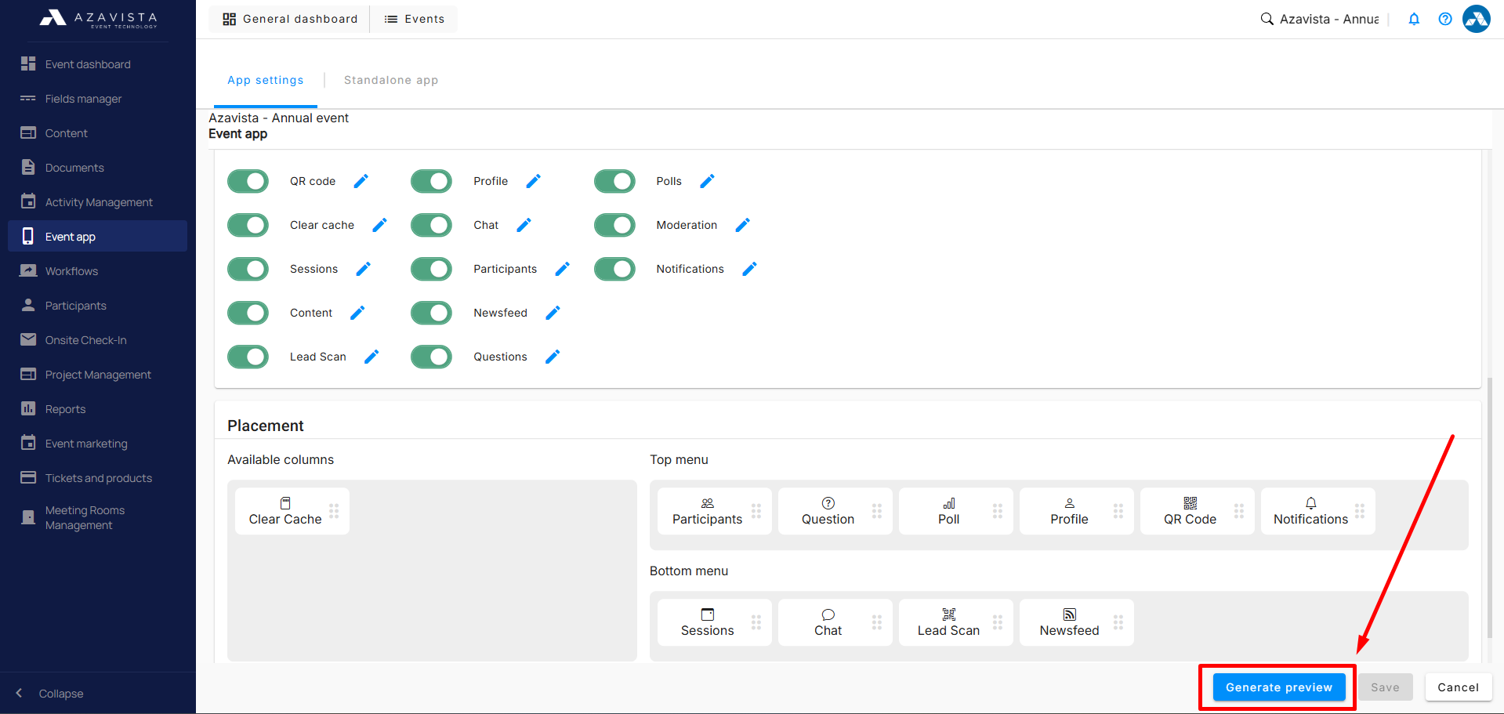Screen dimensions: 1504x714
Task: Click the edit pencil next to QR code
Action: [361, 181]
